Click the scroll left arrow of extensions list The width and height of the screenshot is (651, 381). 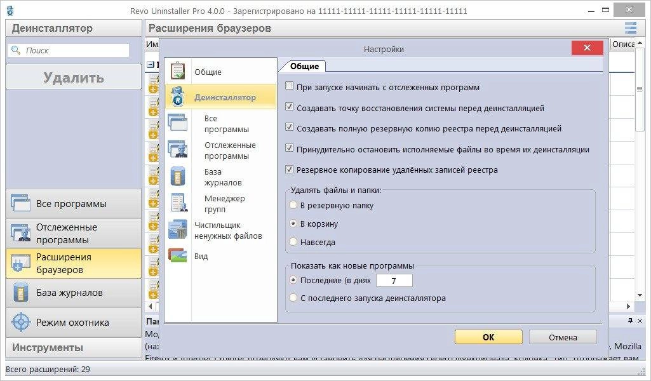pyautogui.click(x=151, y=306)
